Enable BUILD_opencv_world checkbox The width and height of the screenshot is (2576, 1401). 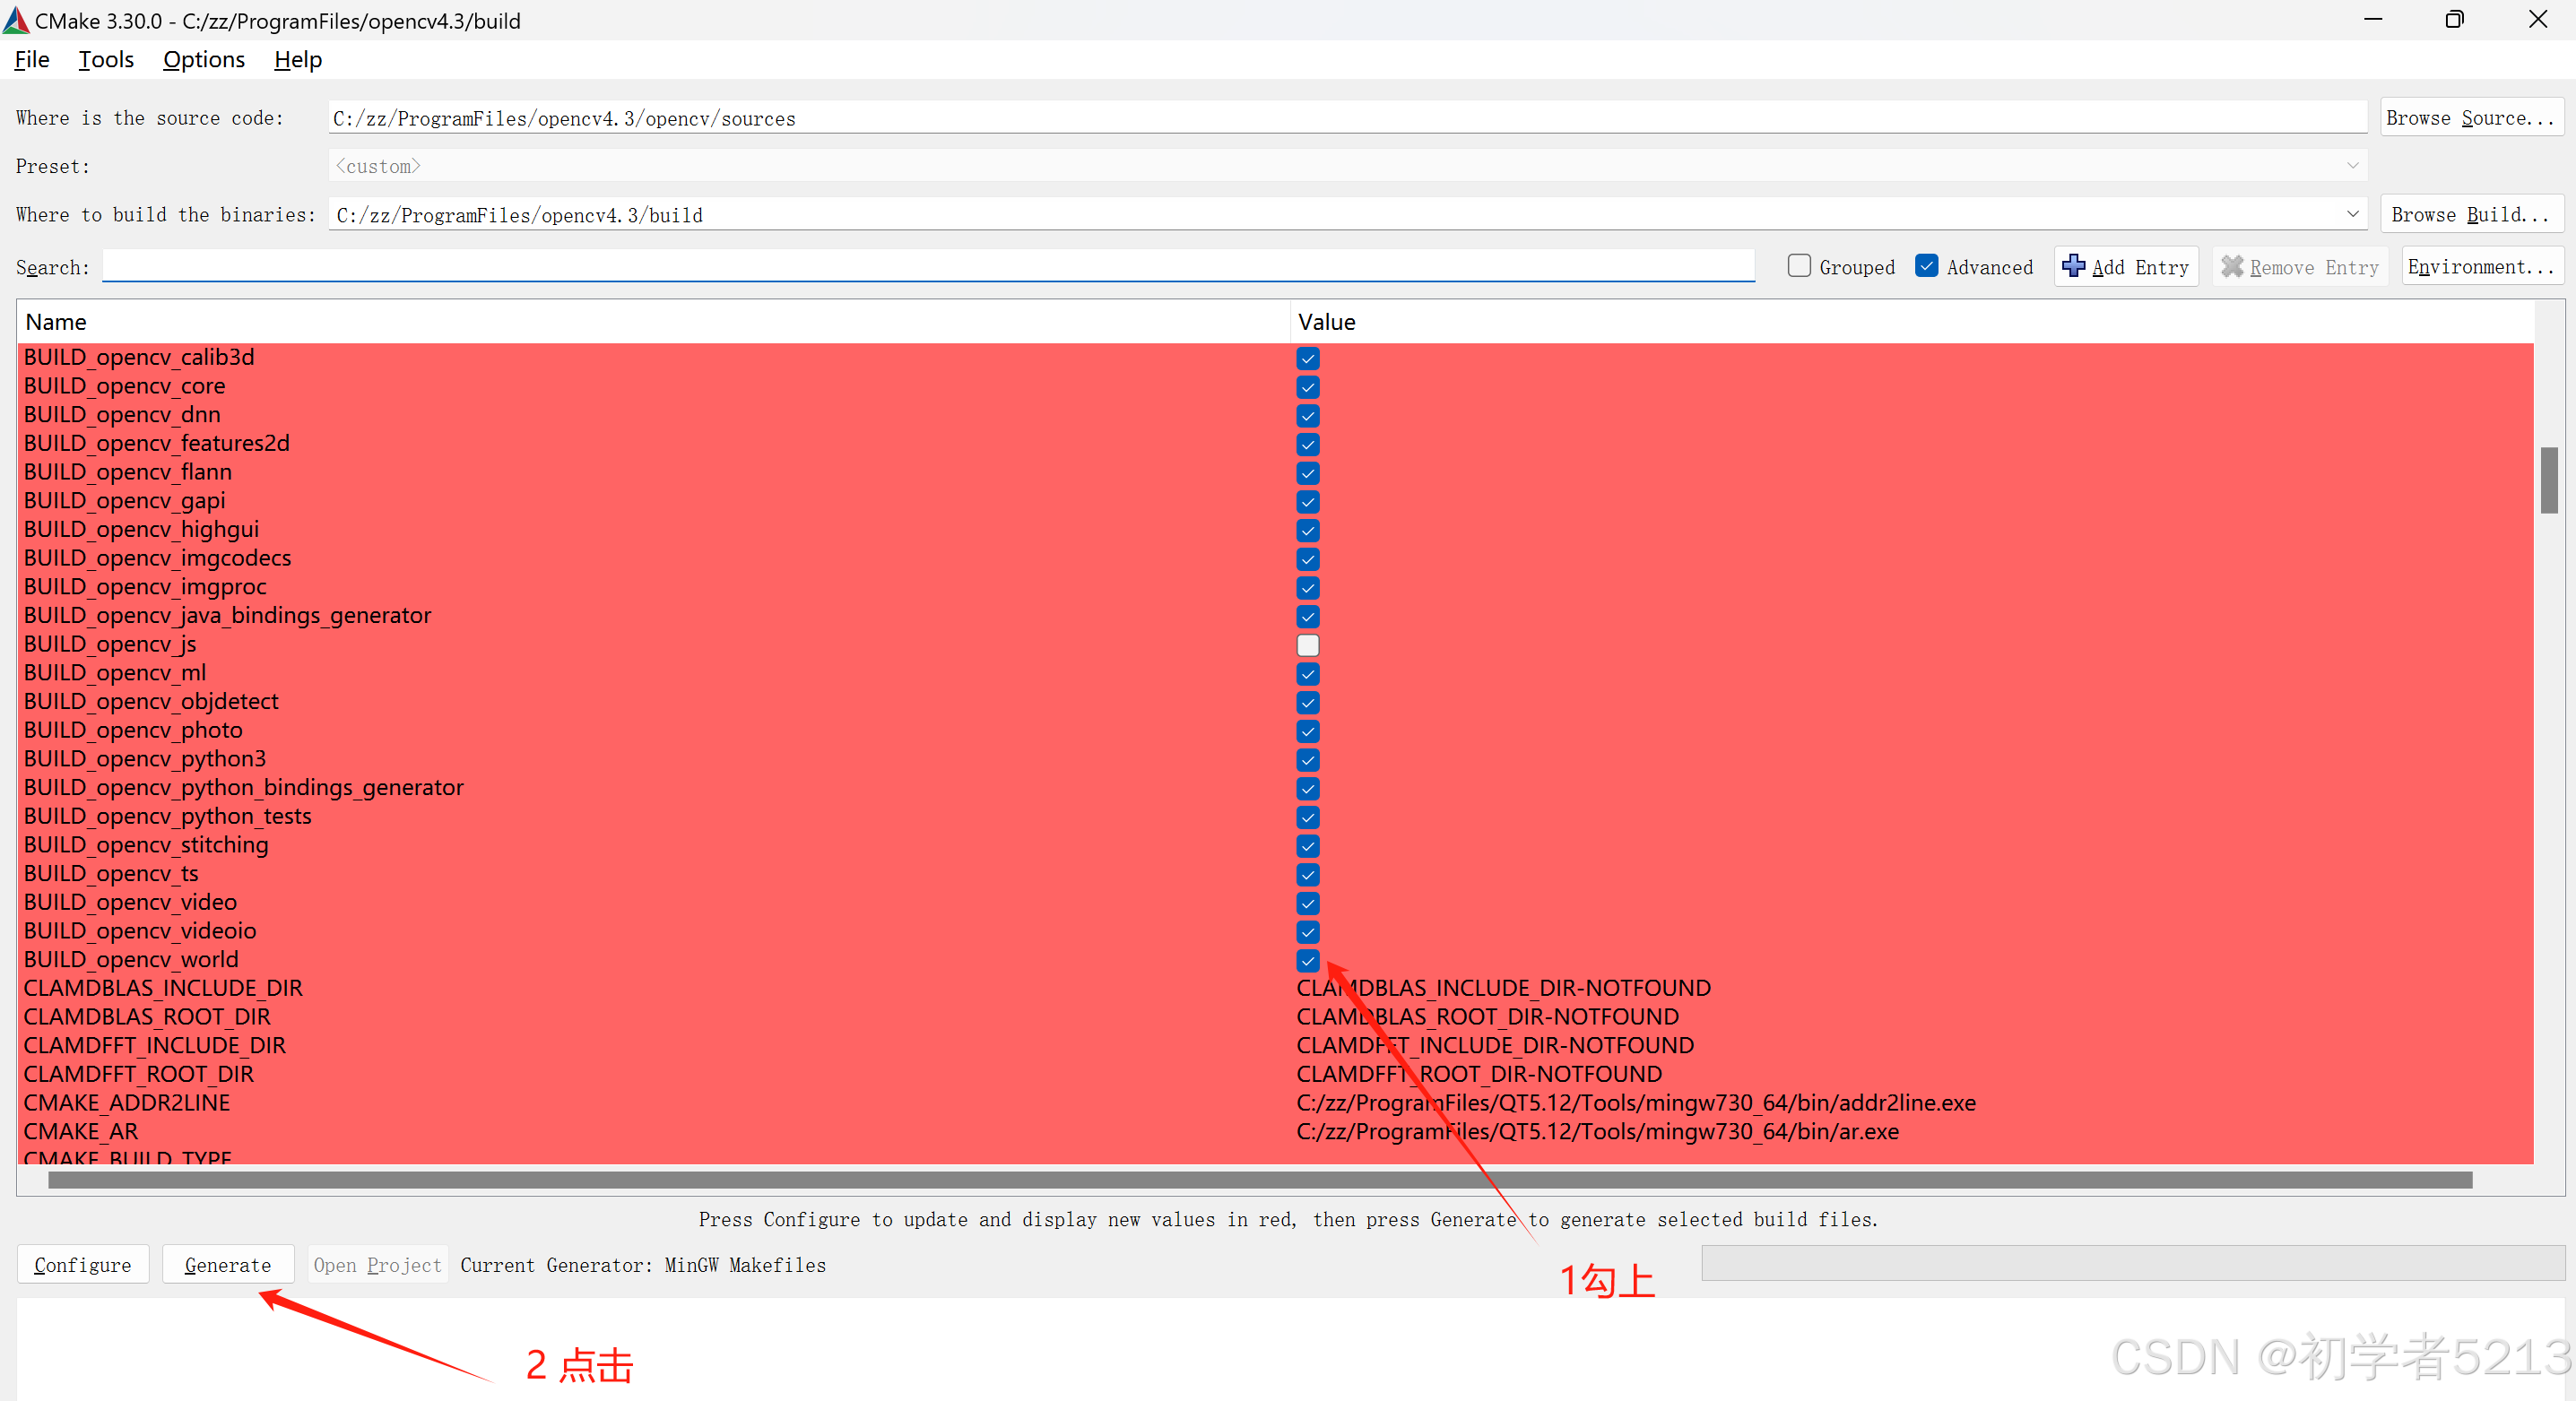click(x=1306, y=961)
